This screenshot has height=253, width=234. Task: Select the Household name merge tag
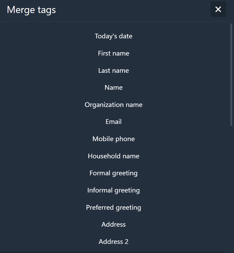click(x=114, y=156)
